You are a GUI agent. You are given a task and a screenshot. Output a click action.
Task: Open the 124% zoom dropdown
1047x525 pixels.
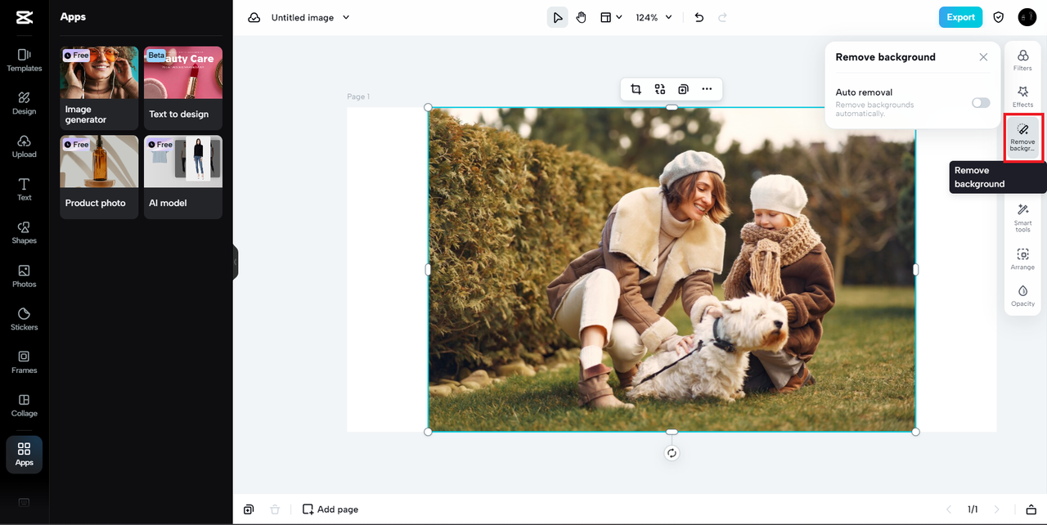click(654, 17)
